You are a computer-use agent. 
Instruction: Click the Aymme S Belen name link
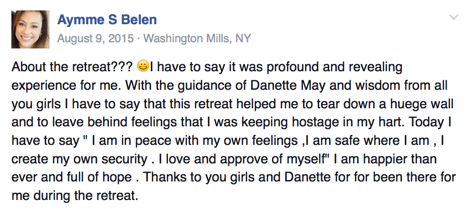[107, 20]
